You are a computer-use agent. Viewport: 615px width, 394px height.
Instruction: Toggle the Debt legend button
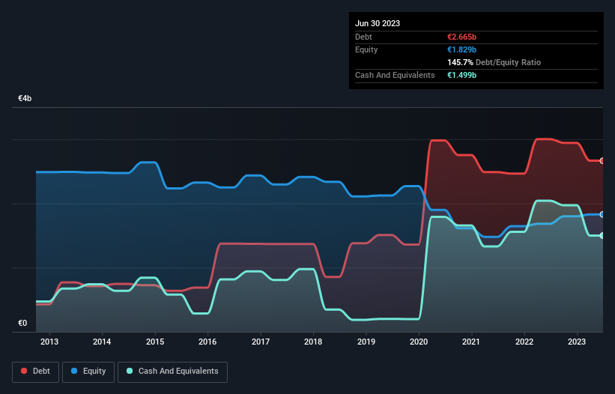[x=36, y=372]
